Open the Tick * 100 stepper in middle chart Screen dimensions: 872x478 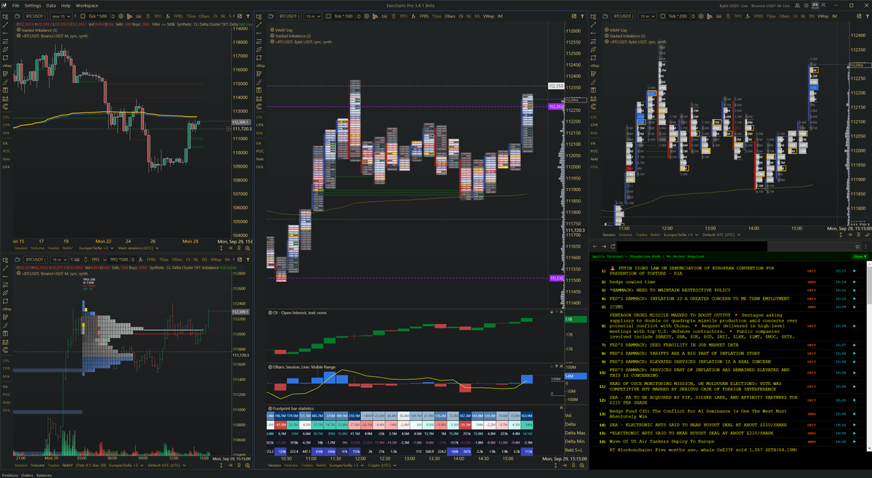point(359,16)
